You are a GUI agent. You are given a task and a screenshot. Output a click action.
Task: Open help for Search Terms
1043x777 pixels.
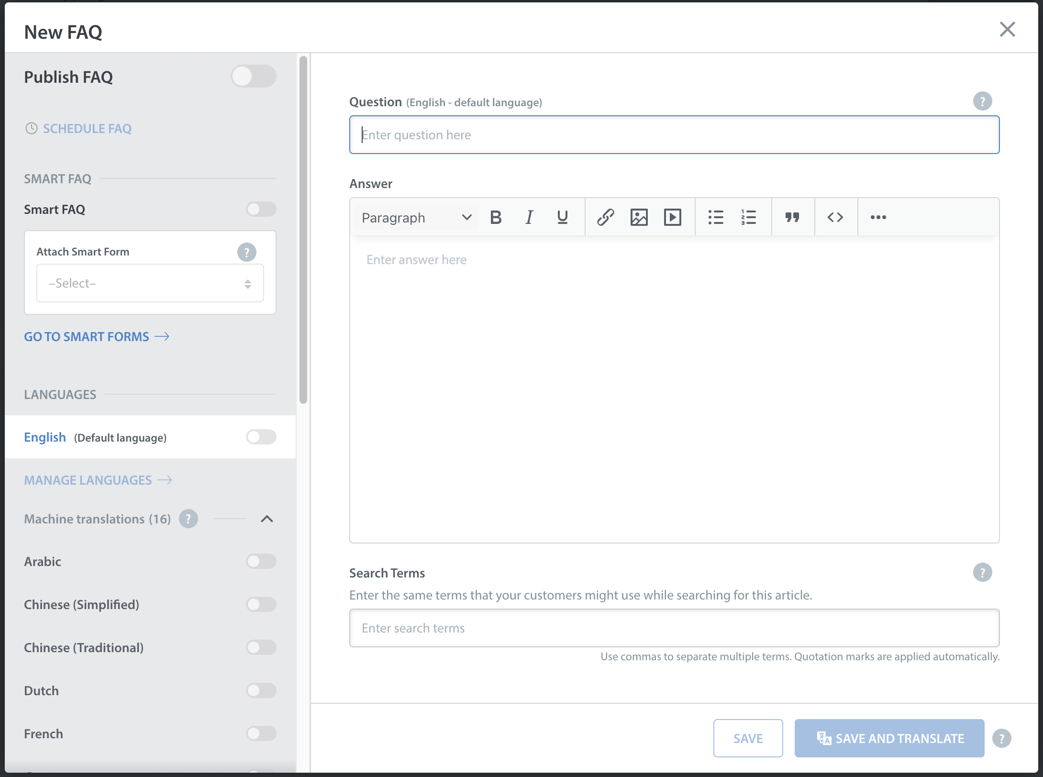tap(983, 572)
